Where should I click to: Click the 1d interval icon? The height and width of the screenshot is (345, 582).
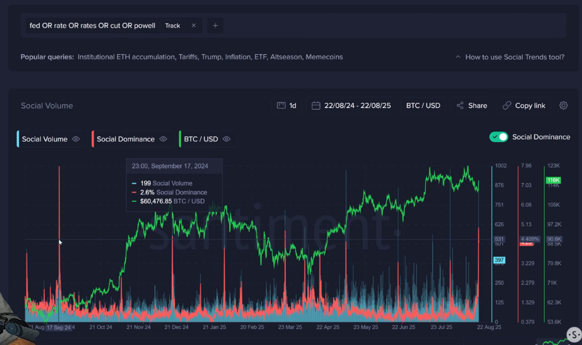(281, 105)
